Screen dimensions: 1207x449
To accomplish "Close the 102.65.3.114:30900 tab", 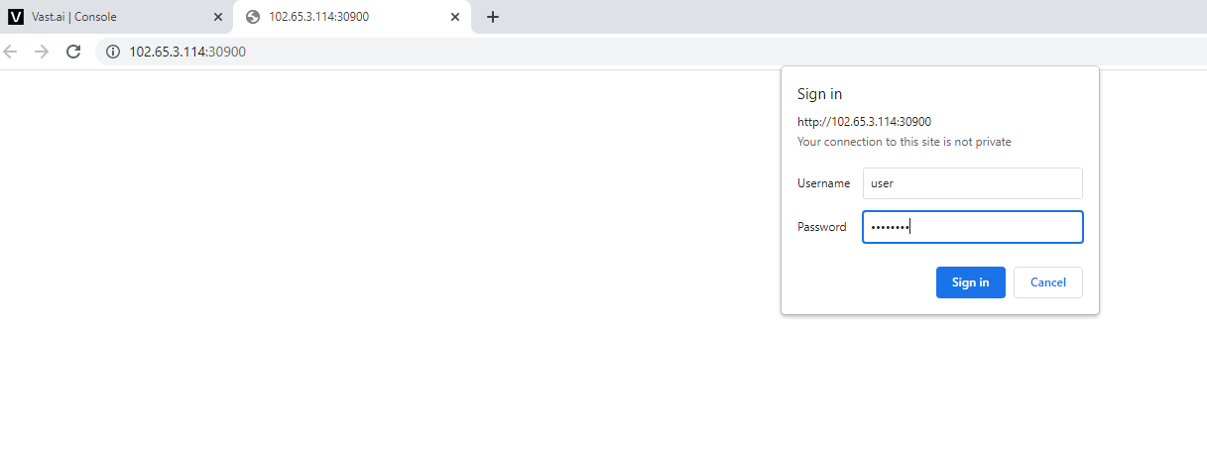I will [455, 17].
